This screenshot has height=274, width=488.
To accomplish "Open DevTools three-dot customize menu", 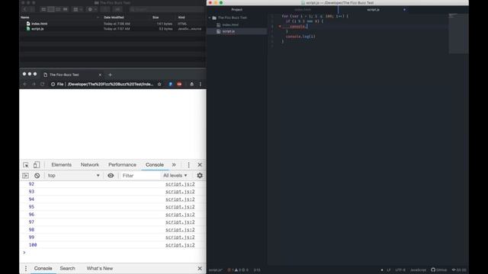I will [188, 165].
